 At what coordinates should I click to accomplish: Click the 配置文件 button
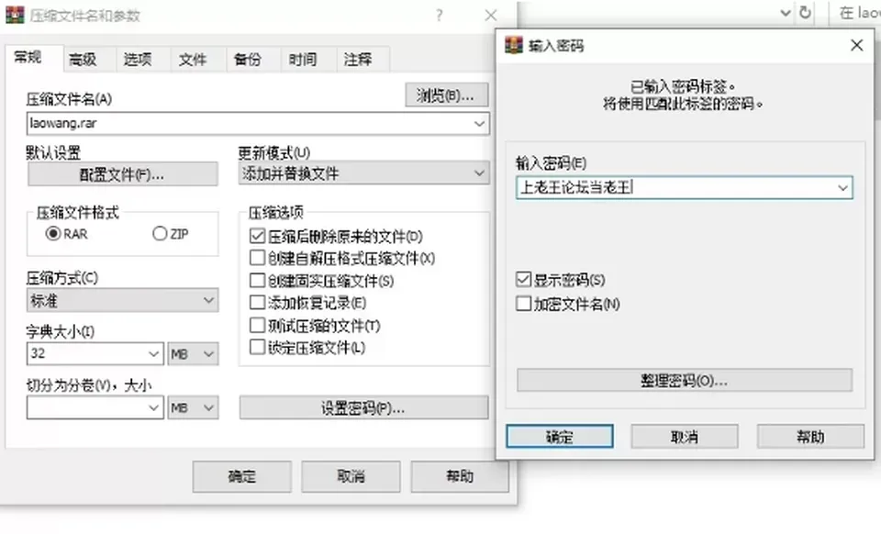[x=122, y=174]
